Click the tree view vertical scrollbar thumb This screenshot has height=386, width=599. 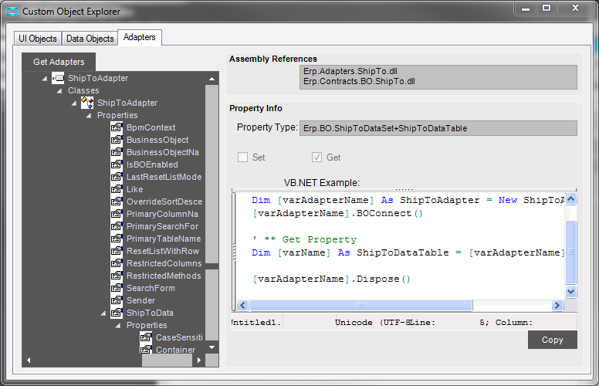click(x=212, y=174)
